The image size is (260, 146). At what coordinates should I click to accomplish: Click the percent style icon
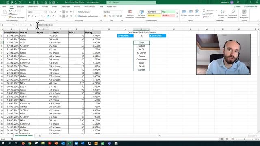tap(110, 16)
